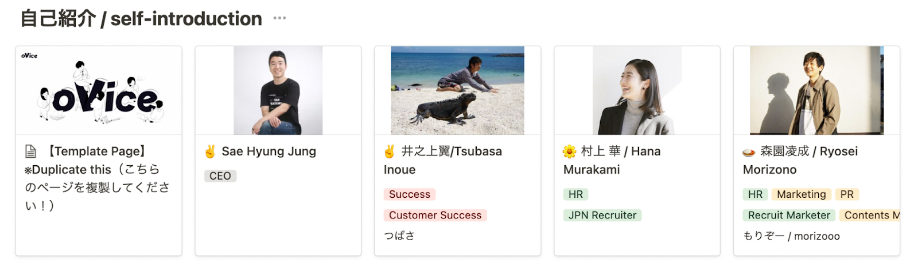
Task: Select the yellow Marketing tag
Action: click(x=801, y=194)
